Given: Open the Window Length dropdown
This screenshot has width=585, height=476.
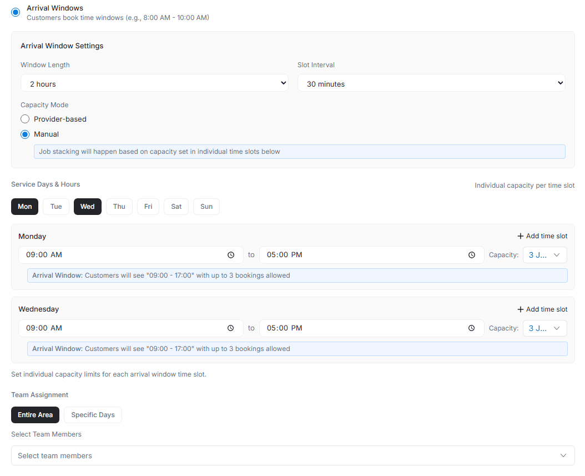Looking at the screenshot, I should [154, 83].
